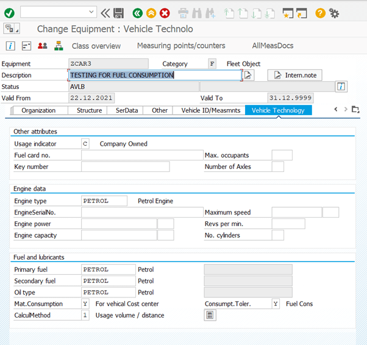
Task: Click the CalculMethod field
Action: pos(85,315)
